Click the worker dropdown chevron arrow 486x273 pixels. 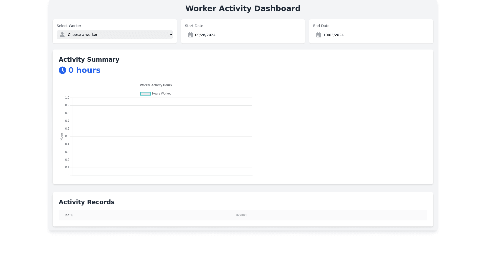point(171,35)
